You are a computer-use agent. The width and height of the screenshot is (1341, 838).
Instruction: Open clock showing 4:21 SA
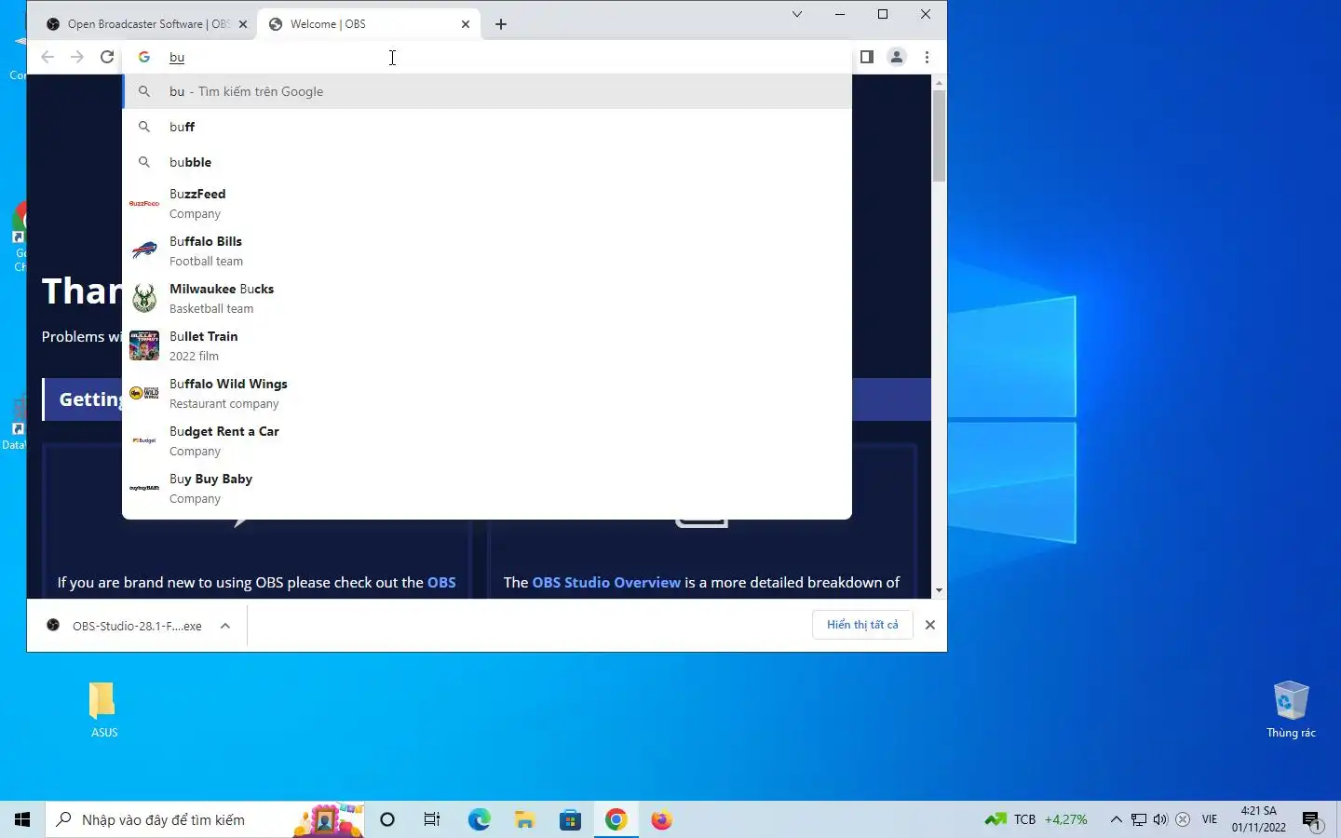(x=1258, y=819)
